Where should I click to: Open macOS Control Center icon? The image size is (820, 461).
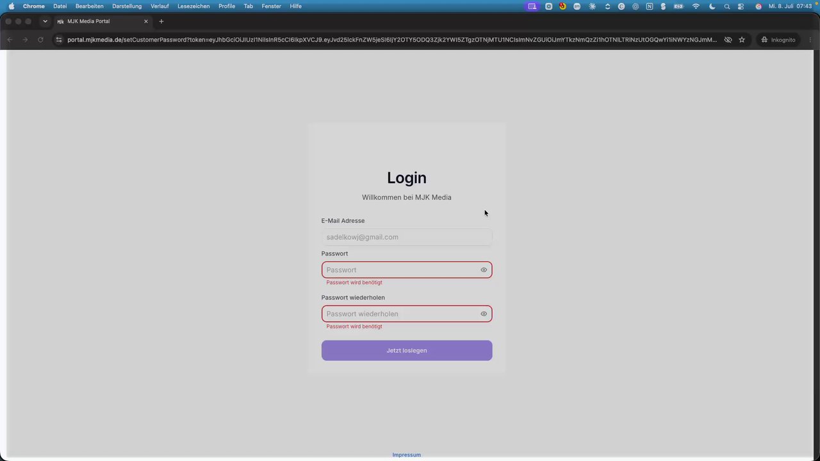point(741,6)
